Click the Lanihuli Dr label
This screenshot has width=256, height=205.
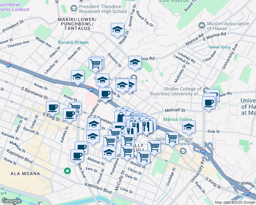(x=181, y=60)
